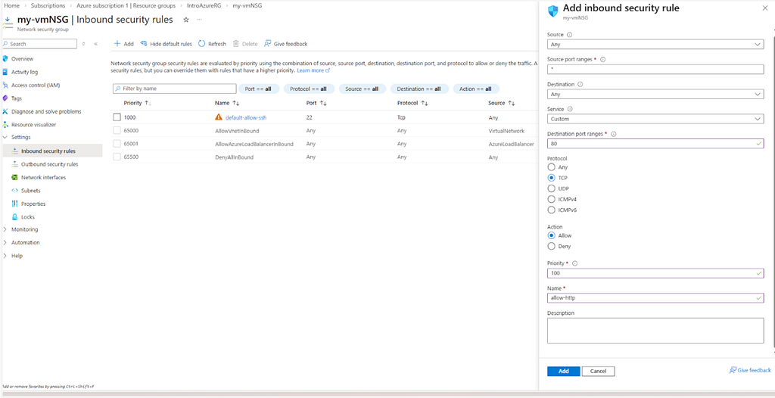Expand the Automation section
The height and width of the screenshot is (398, 775).
pos(5,243)
